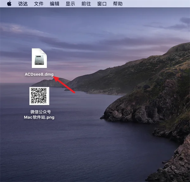The width and height of the screenshot is (190, 182).
Task: Open the 前往 menu
Action: [x=86, y=4]
